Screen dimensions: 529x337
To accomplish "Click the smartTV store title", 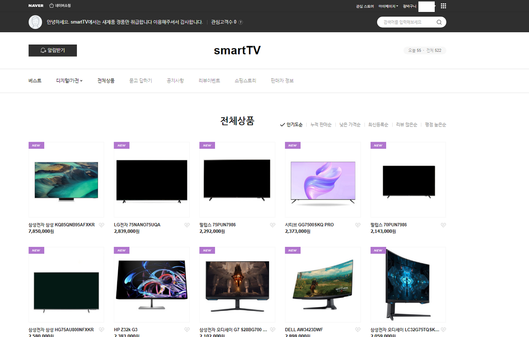I will click(237, 50).
